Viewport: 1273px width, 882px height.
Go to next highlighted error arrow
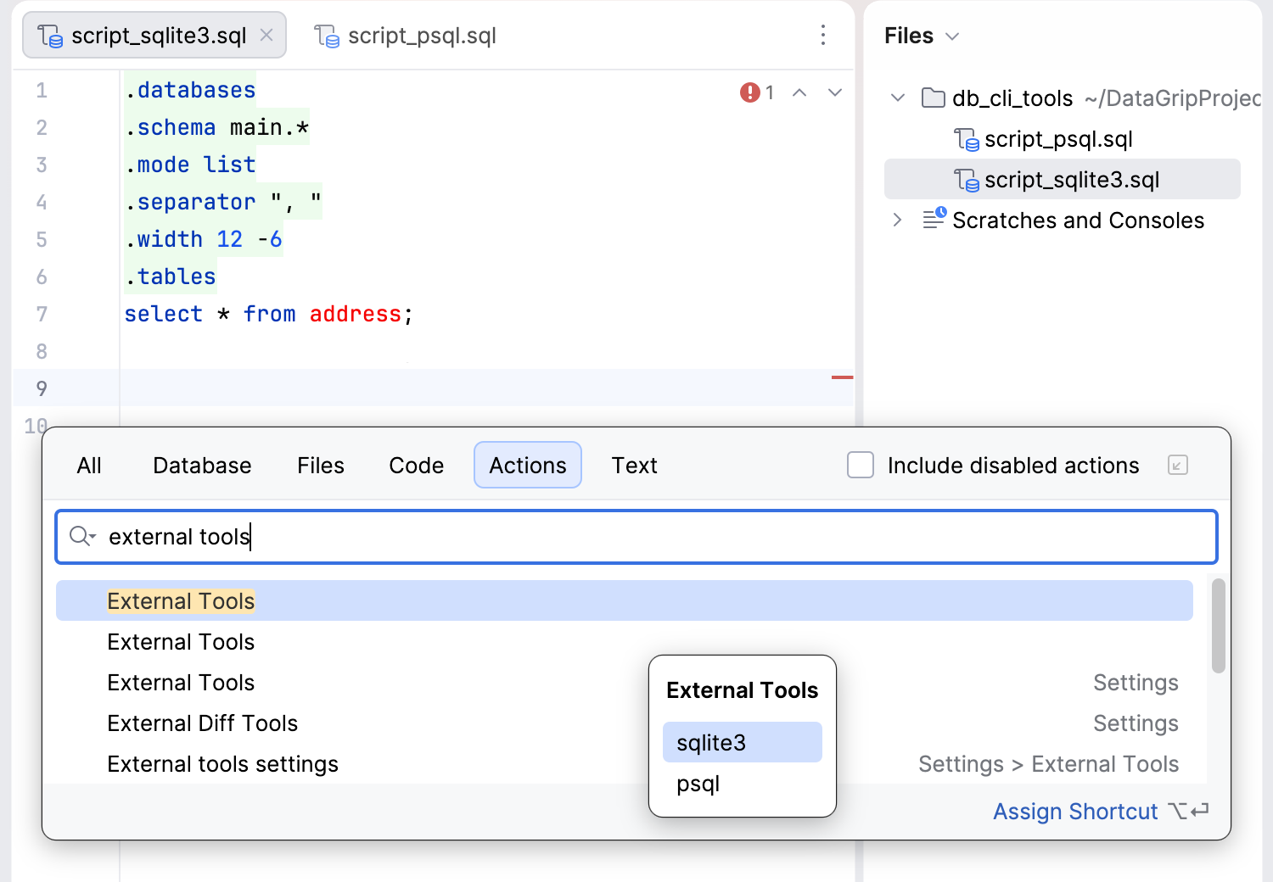(x=835, y=92)
